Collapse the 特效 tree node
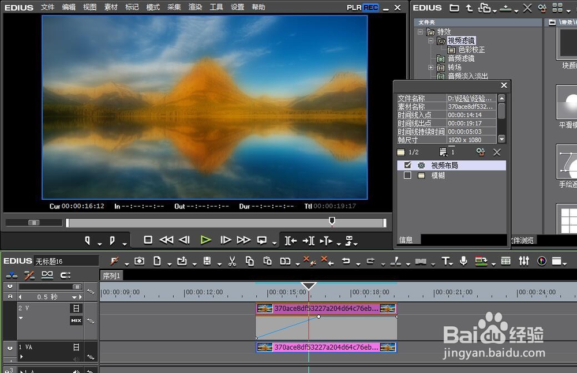 420,32
